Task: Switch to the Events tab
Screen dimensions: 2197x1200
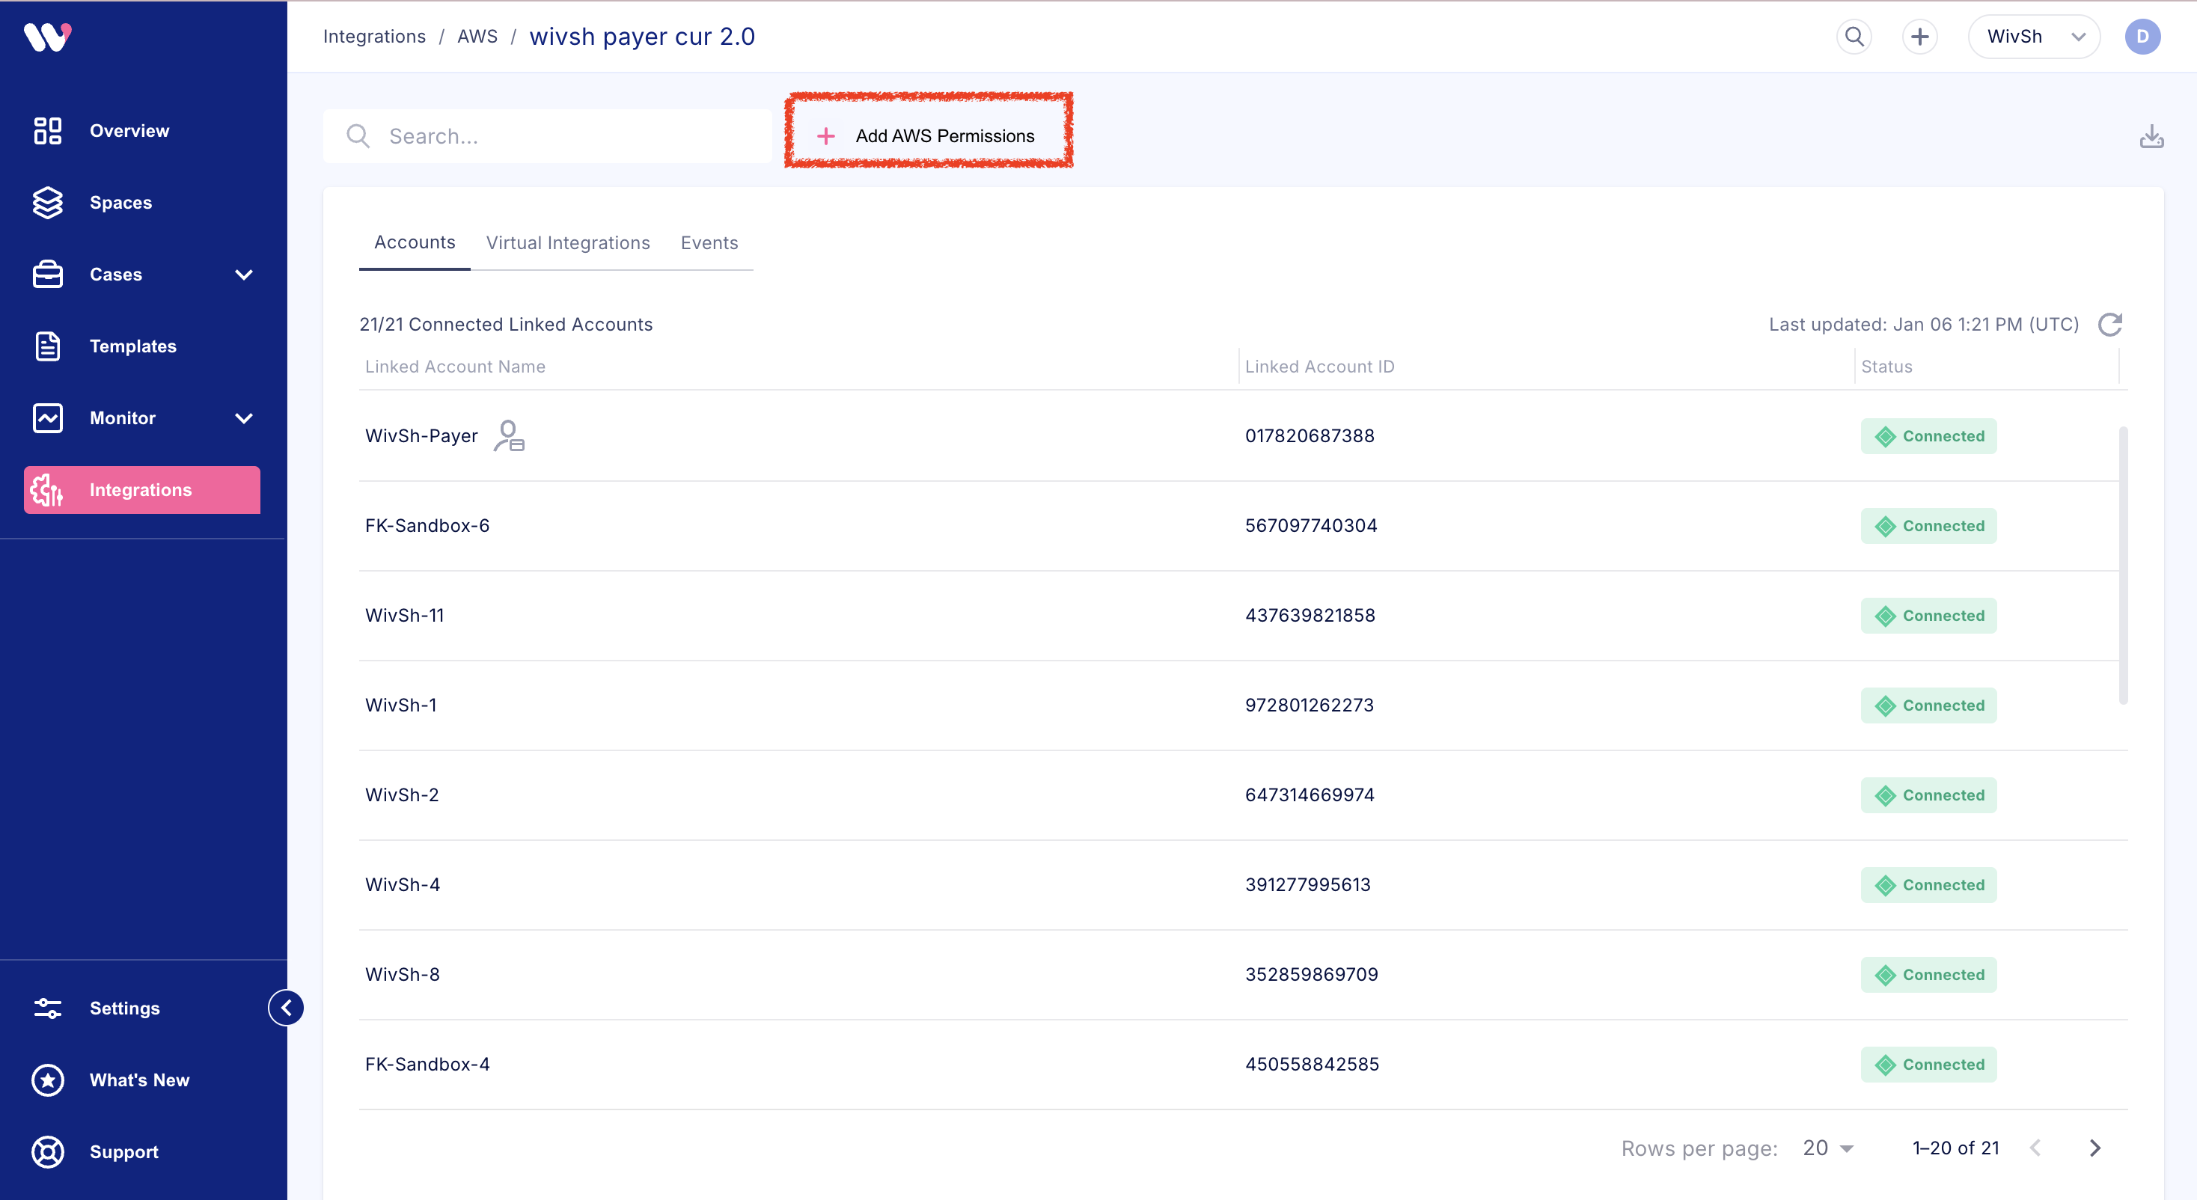Action: click(709, 243)
